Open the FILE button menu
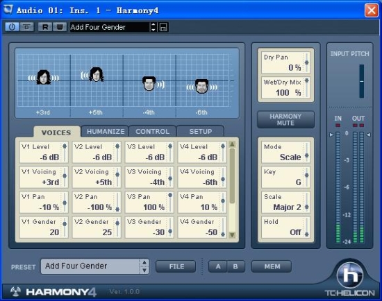The height and width of the screenshot is (301, 382). coord(176,266)
